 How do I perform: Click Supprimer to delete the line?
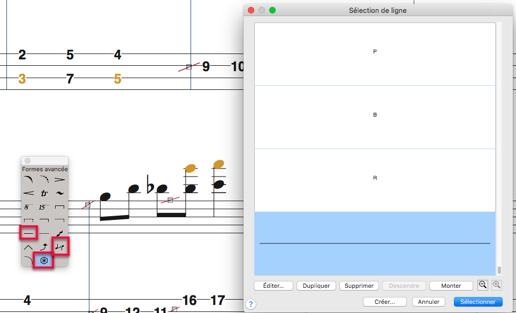pos(359,286)
